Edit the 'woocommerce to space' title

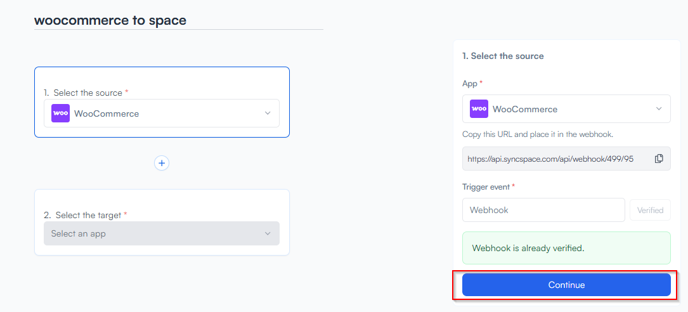pyautogui.click(x=110, y=20)
